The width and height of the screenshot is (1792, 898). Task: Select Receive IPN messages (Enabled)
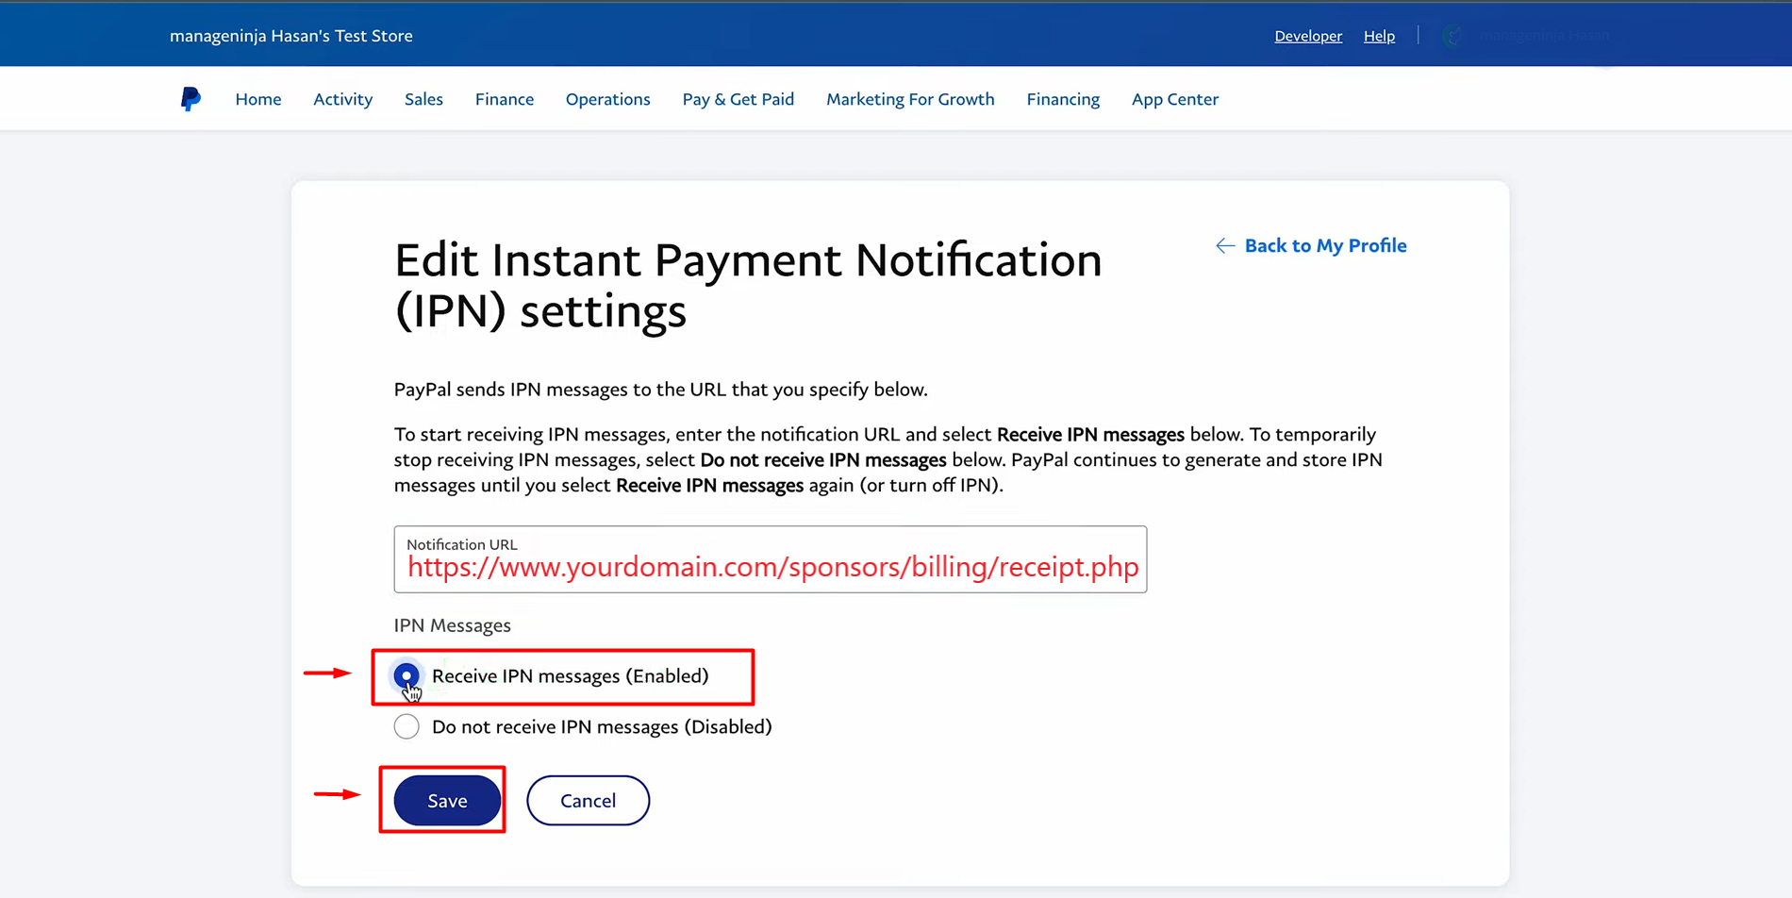tap(407, 675)
